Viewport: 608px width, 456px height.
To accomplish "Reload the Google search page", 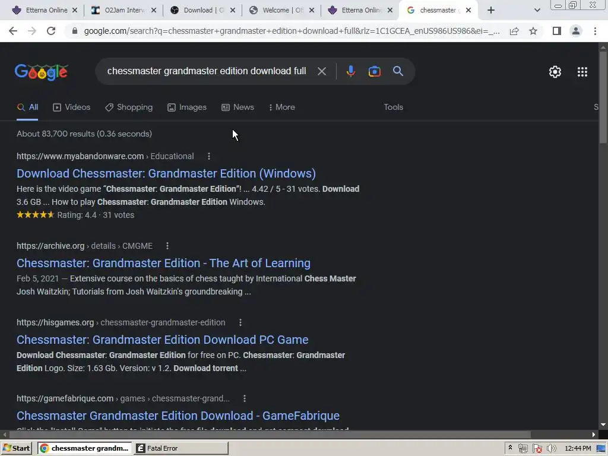I will pos(51,31).
